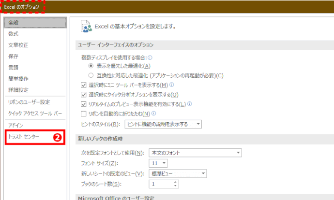This screenshot has width=334, height=200.
Task: Open the フォント サイズ dropdown
Action: tap(158, 163)
